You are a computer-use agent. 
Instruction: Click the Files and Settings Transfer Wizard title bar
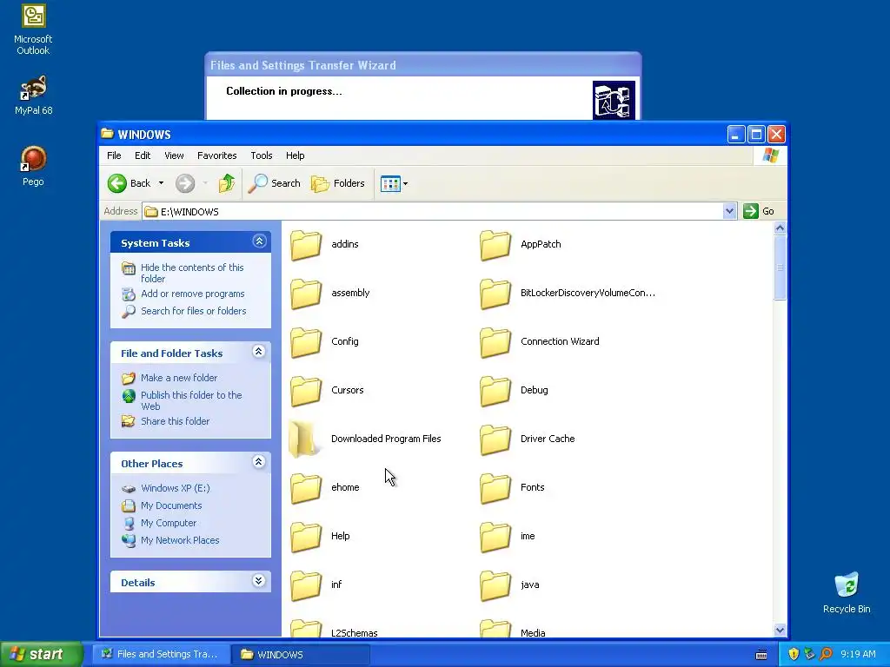coord(423,65)
